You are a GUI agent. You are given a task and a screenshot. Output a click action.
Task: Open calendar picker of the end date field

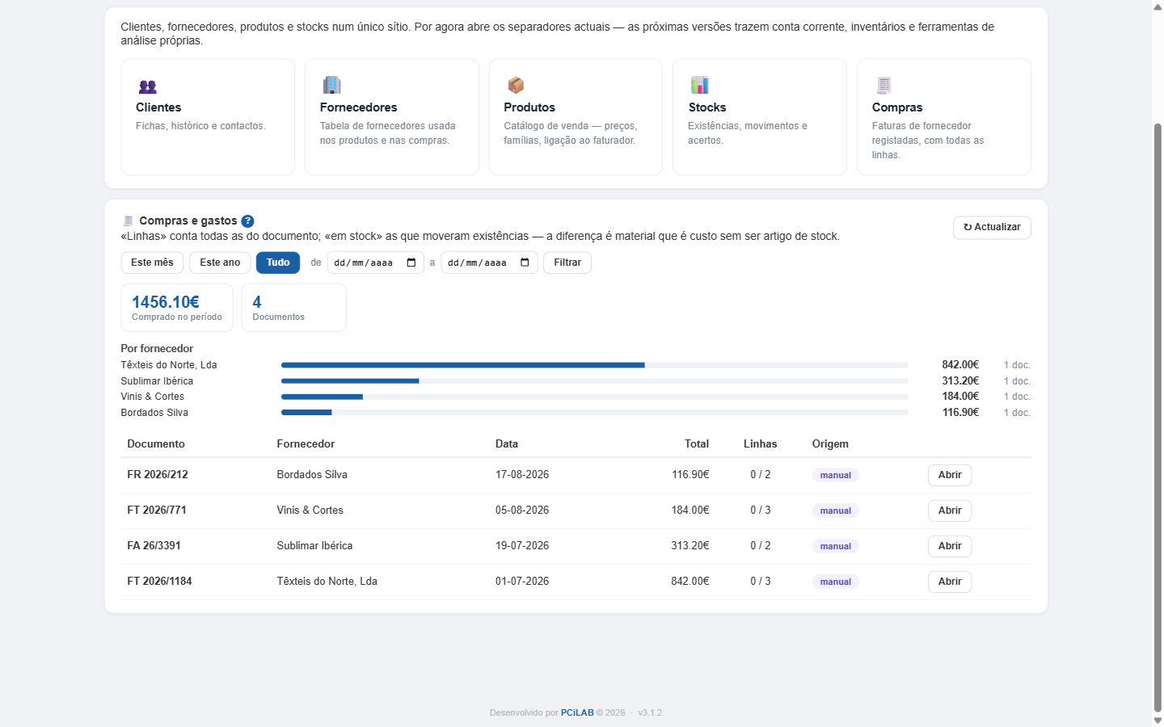(525, 263)
